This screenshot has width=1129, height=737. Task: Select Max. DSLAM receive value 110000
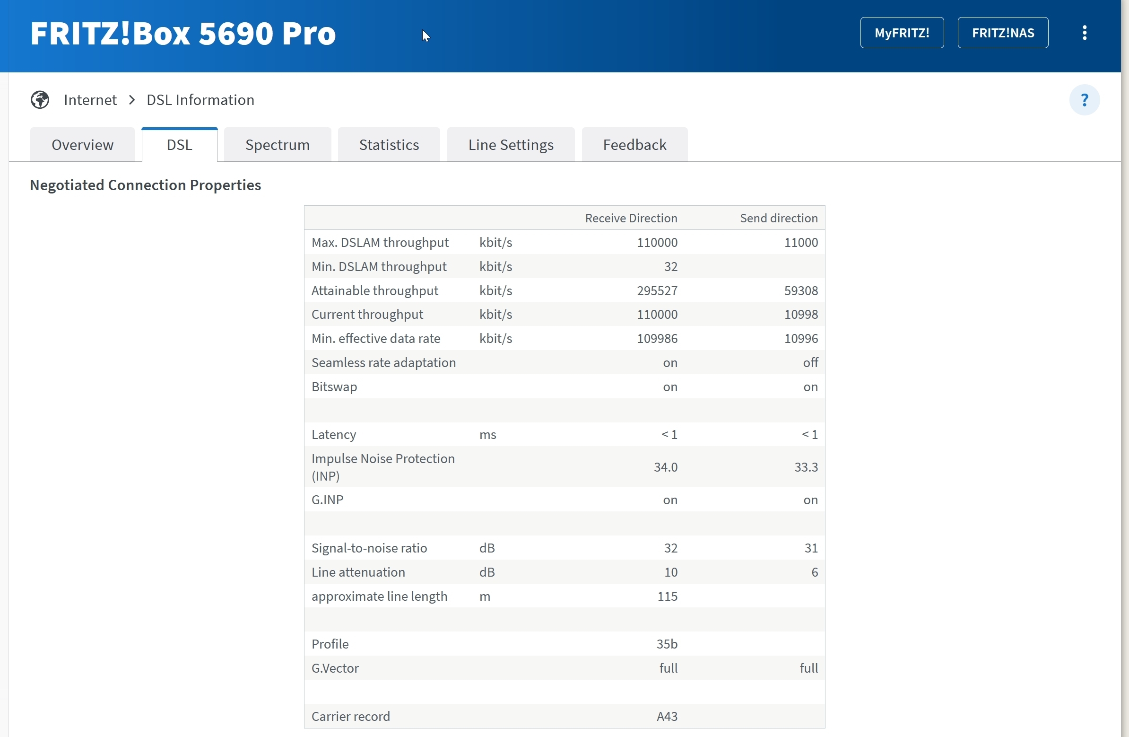point(657,243)
